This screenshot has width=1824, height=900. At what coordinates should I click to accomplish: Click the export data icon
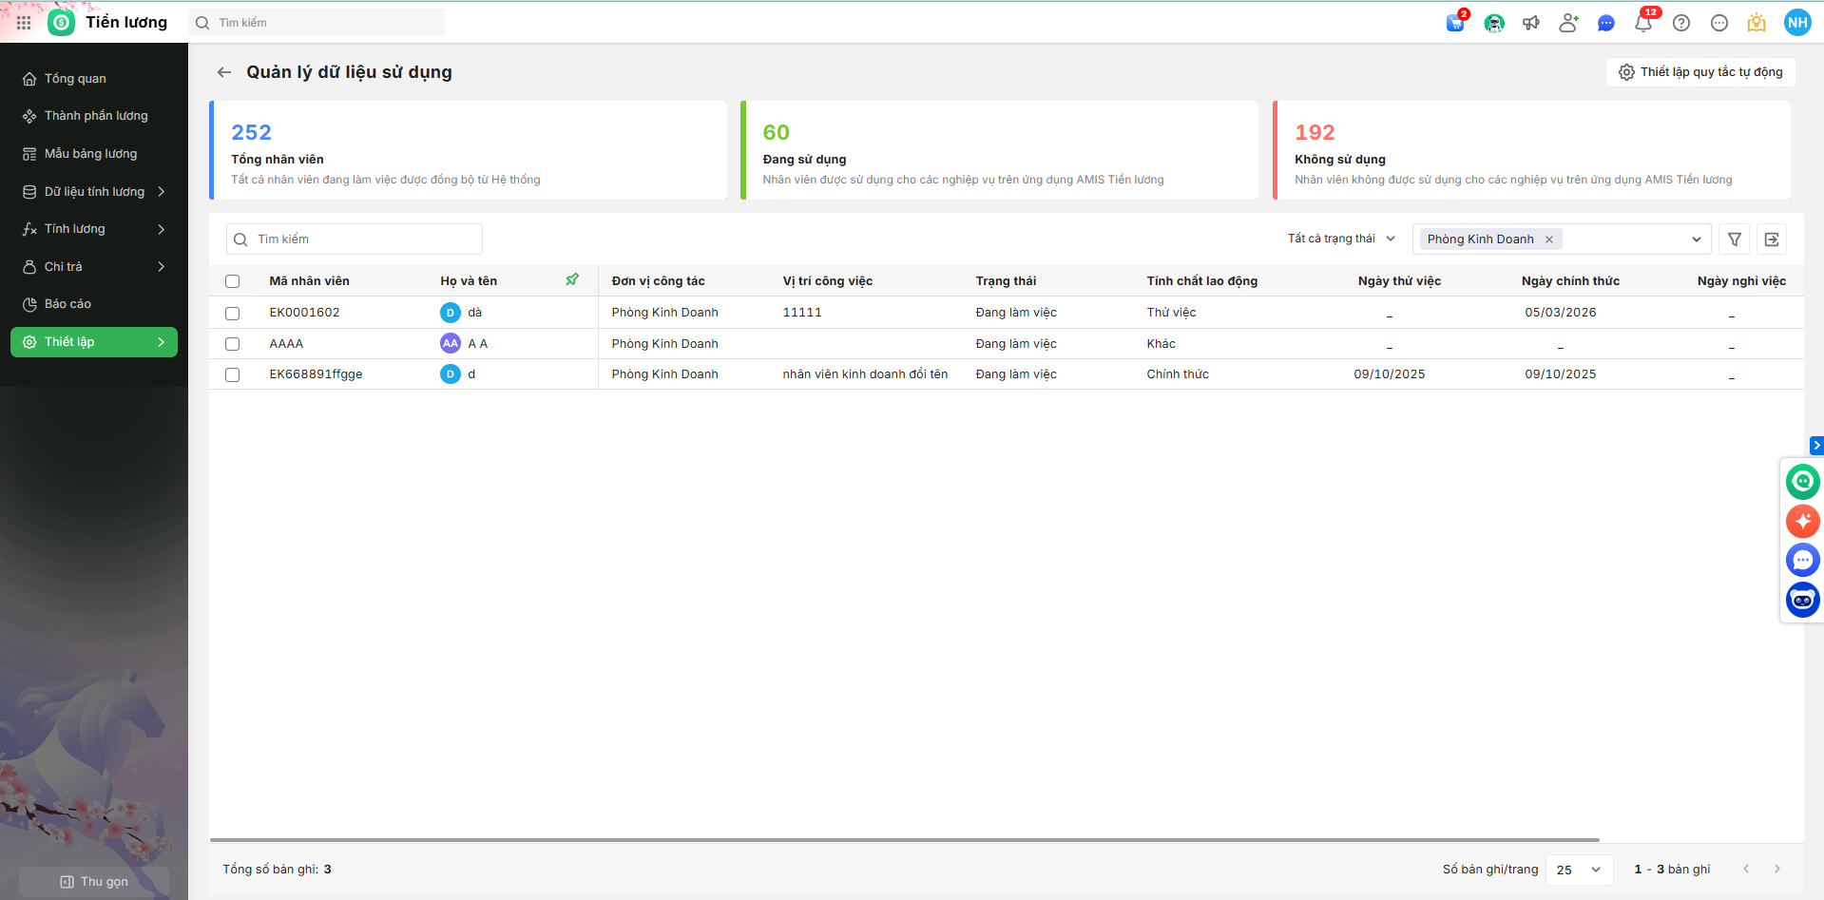[x=1772, y=239]
